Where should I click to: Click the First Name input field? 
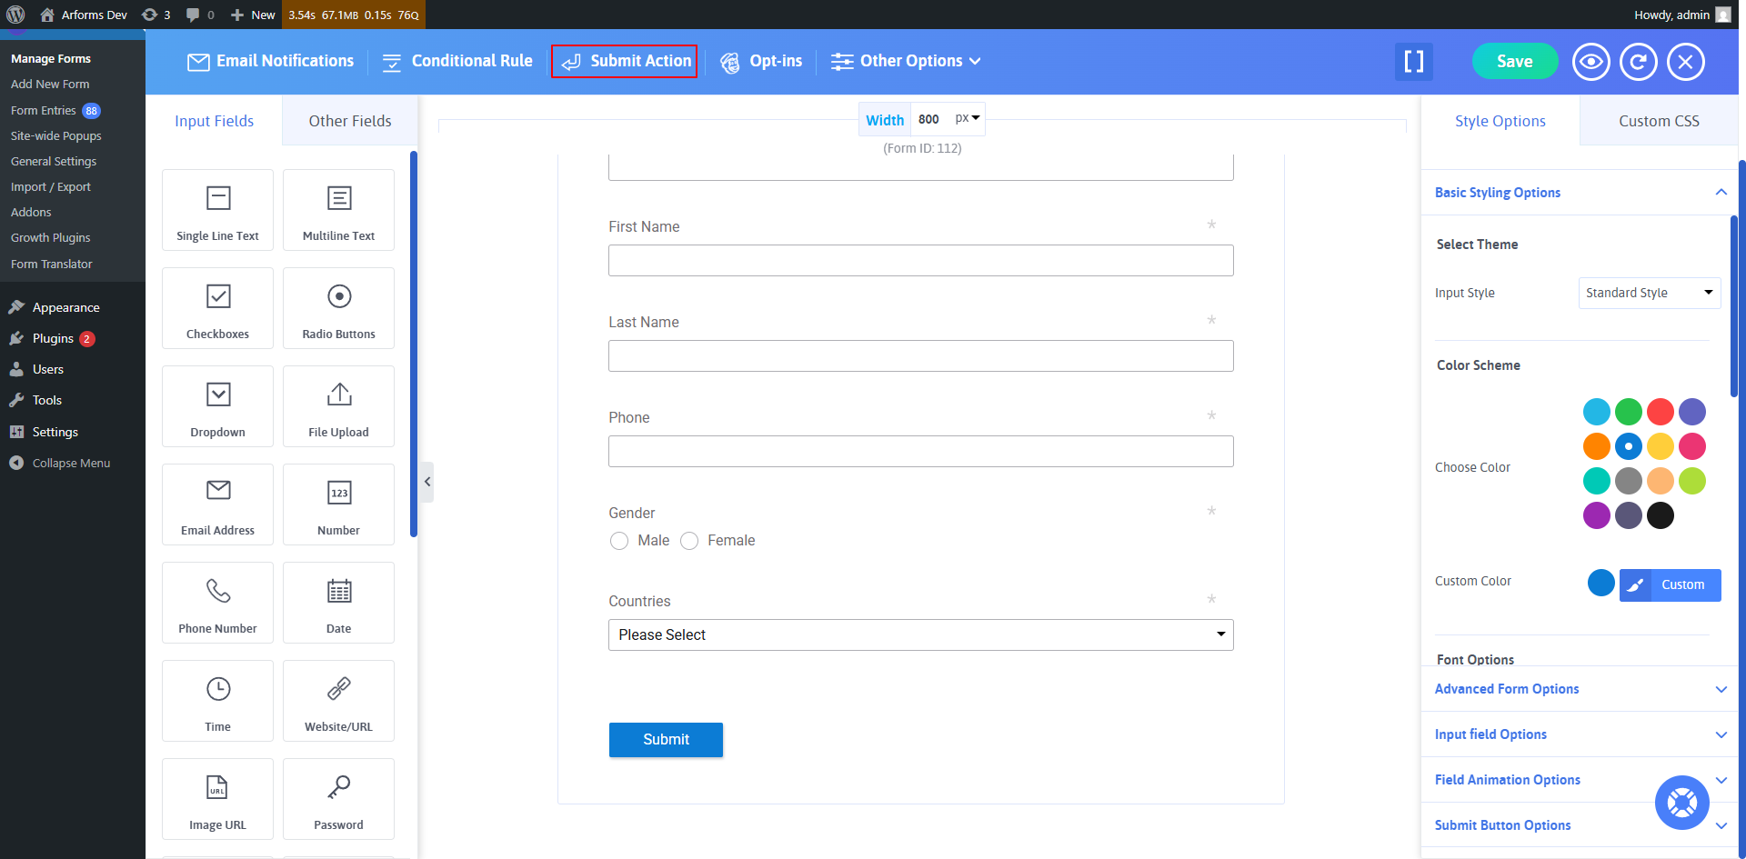(921, 261)
